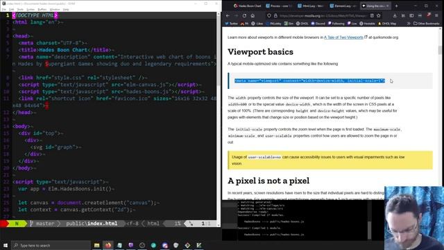
Task: Follow the 'A Tale of Two Viewports' link
Action: tap(343, 37)
